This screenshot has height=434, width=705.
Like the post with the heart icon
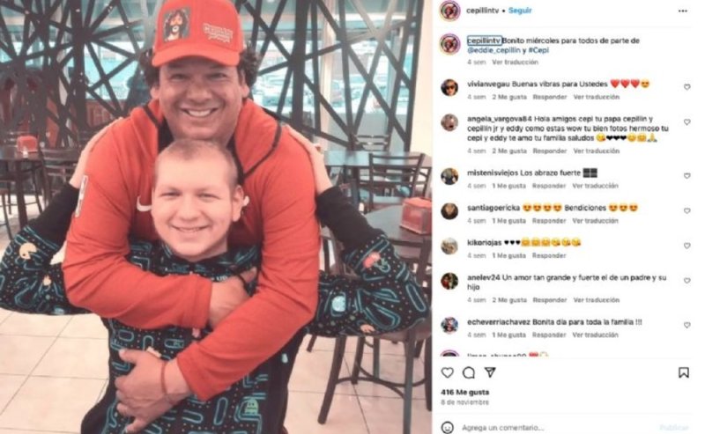click(447, 372)
